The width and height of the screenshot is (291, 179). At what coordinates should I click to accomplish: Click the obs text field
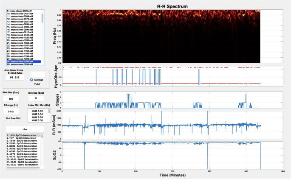(25, 129)
